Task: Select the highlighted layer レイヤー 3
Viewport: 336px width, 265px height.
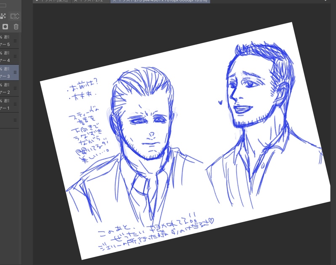Action: [9, 72]
